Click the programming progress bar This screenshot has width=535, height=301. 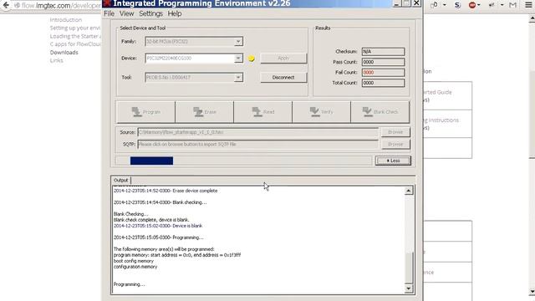pos(243,161)
